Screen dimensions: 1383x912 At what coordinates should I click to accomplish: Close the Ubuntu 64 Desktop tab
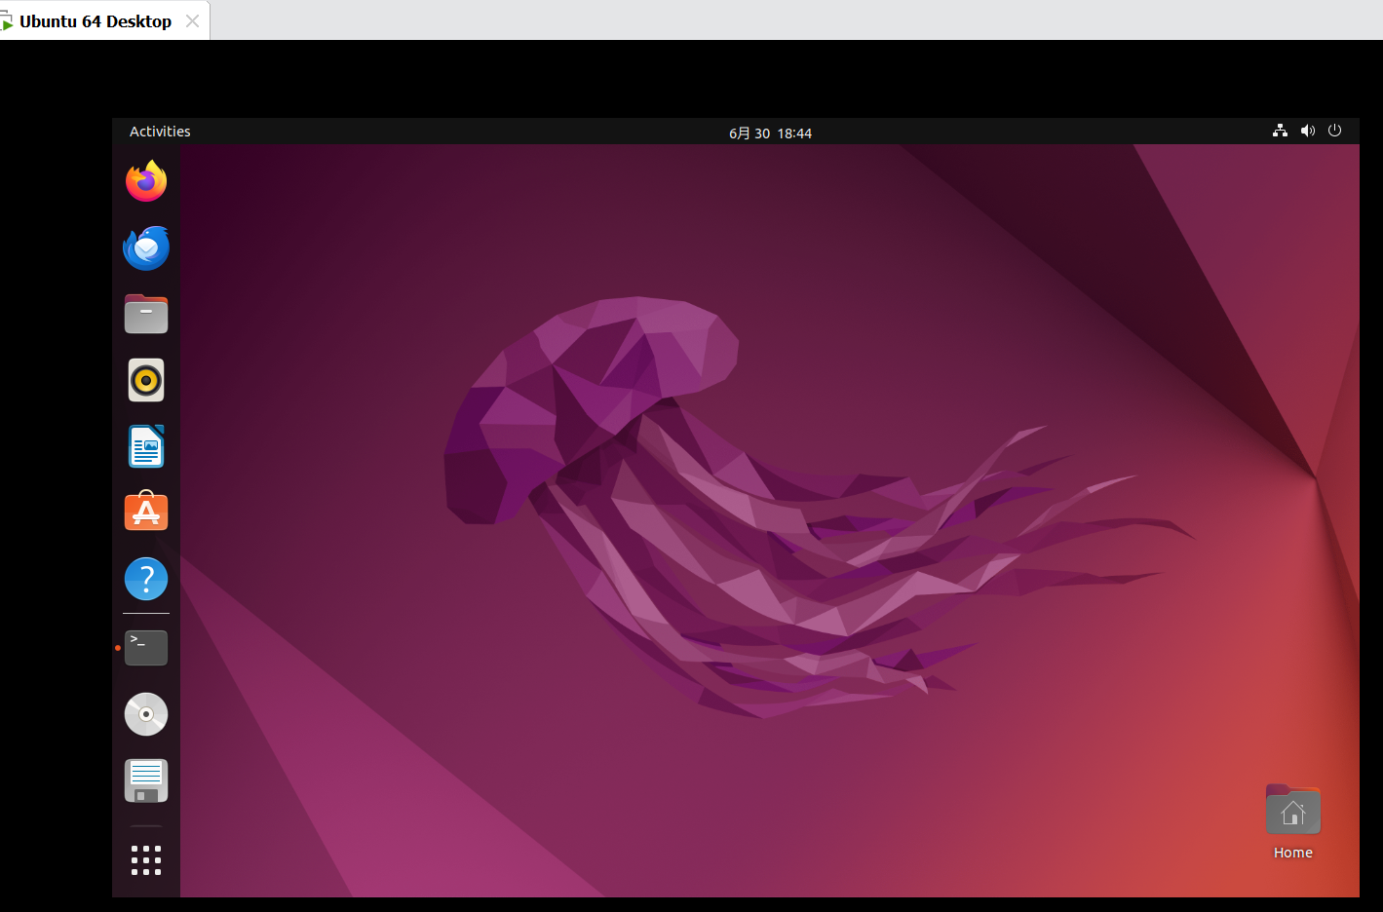[193, 21]
